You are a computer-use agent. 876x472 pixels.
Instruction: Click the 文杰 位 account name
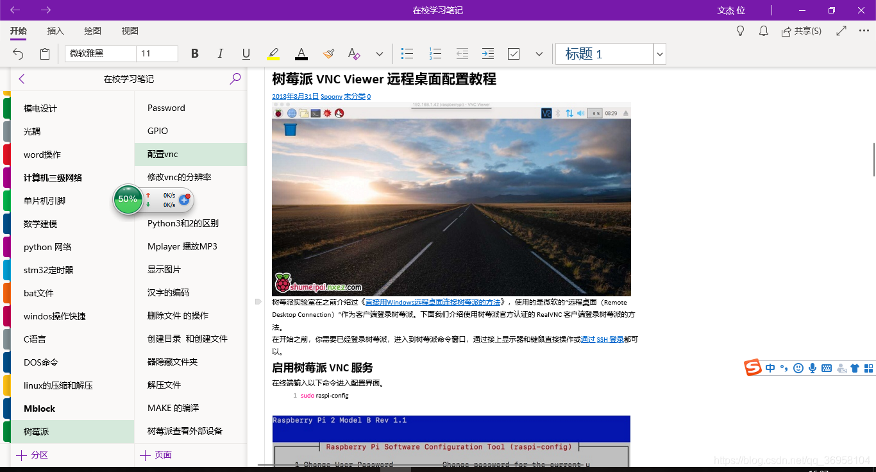pos(730,10)
